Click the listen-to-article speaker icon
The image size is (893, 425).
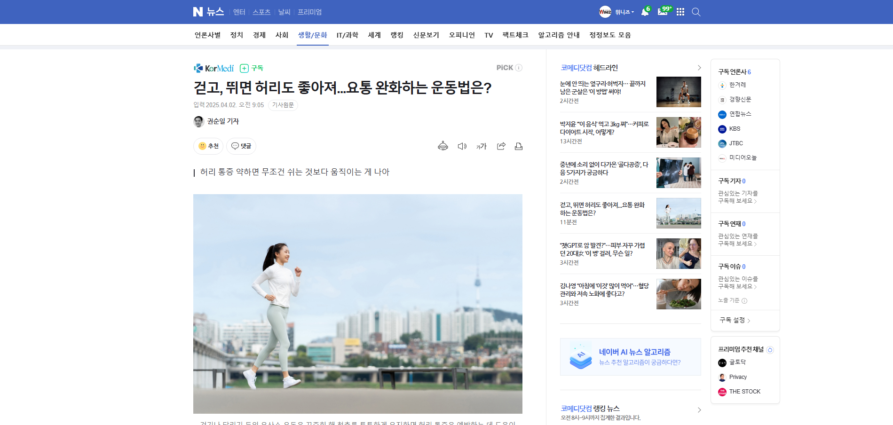pos(462,146)
